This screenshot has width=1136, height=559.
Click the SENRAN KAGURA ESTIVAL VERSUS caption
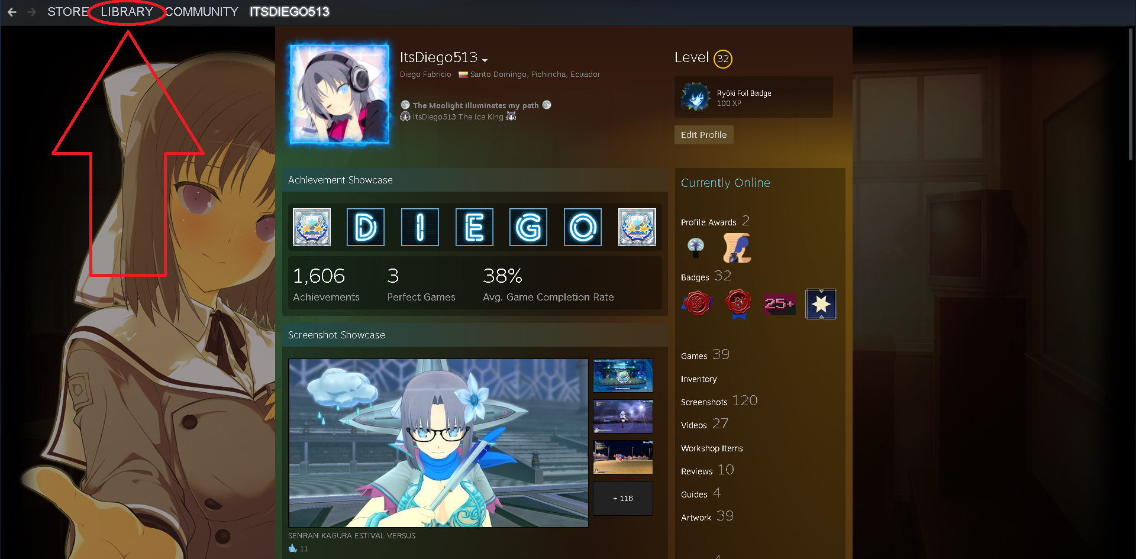[352, 536]
